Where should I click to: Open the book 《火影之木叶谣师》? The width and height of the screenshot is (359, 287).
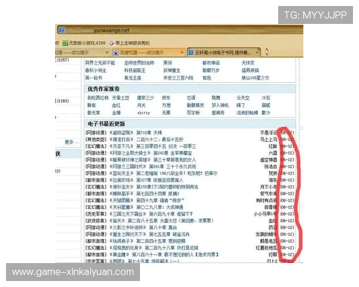[x=127, y=228]
